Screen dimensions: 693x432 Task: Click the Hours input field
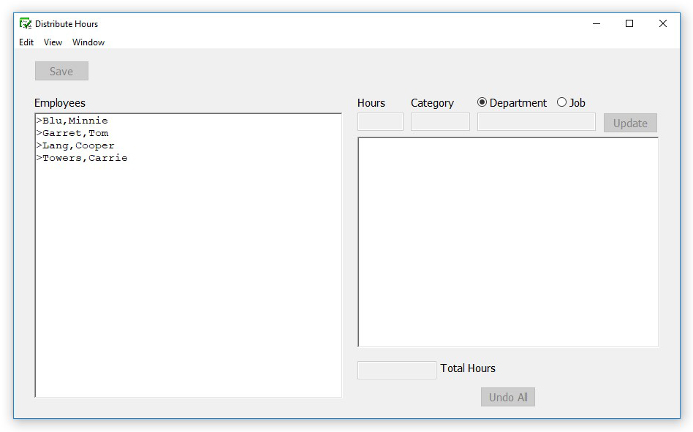click(x=380, y=122)
